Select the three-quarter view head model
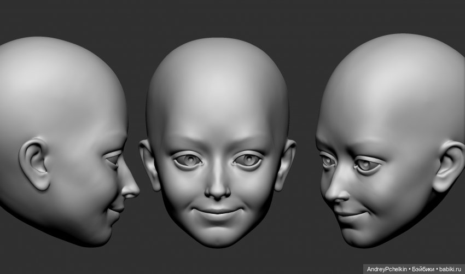 (x=390, y=141)
